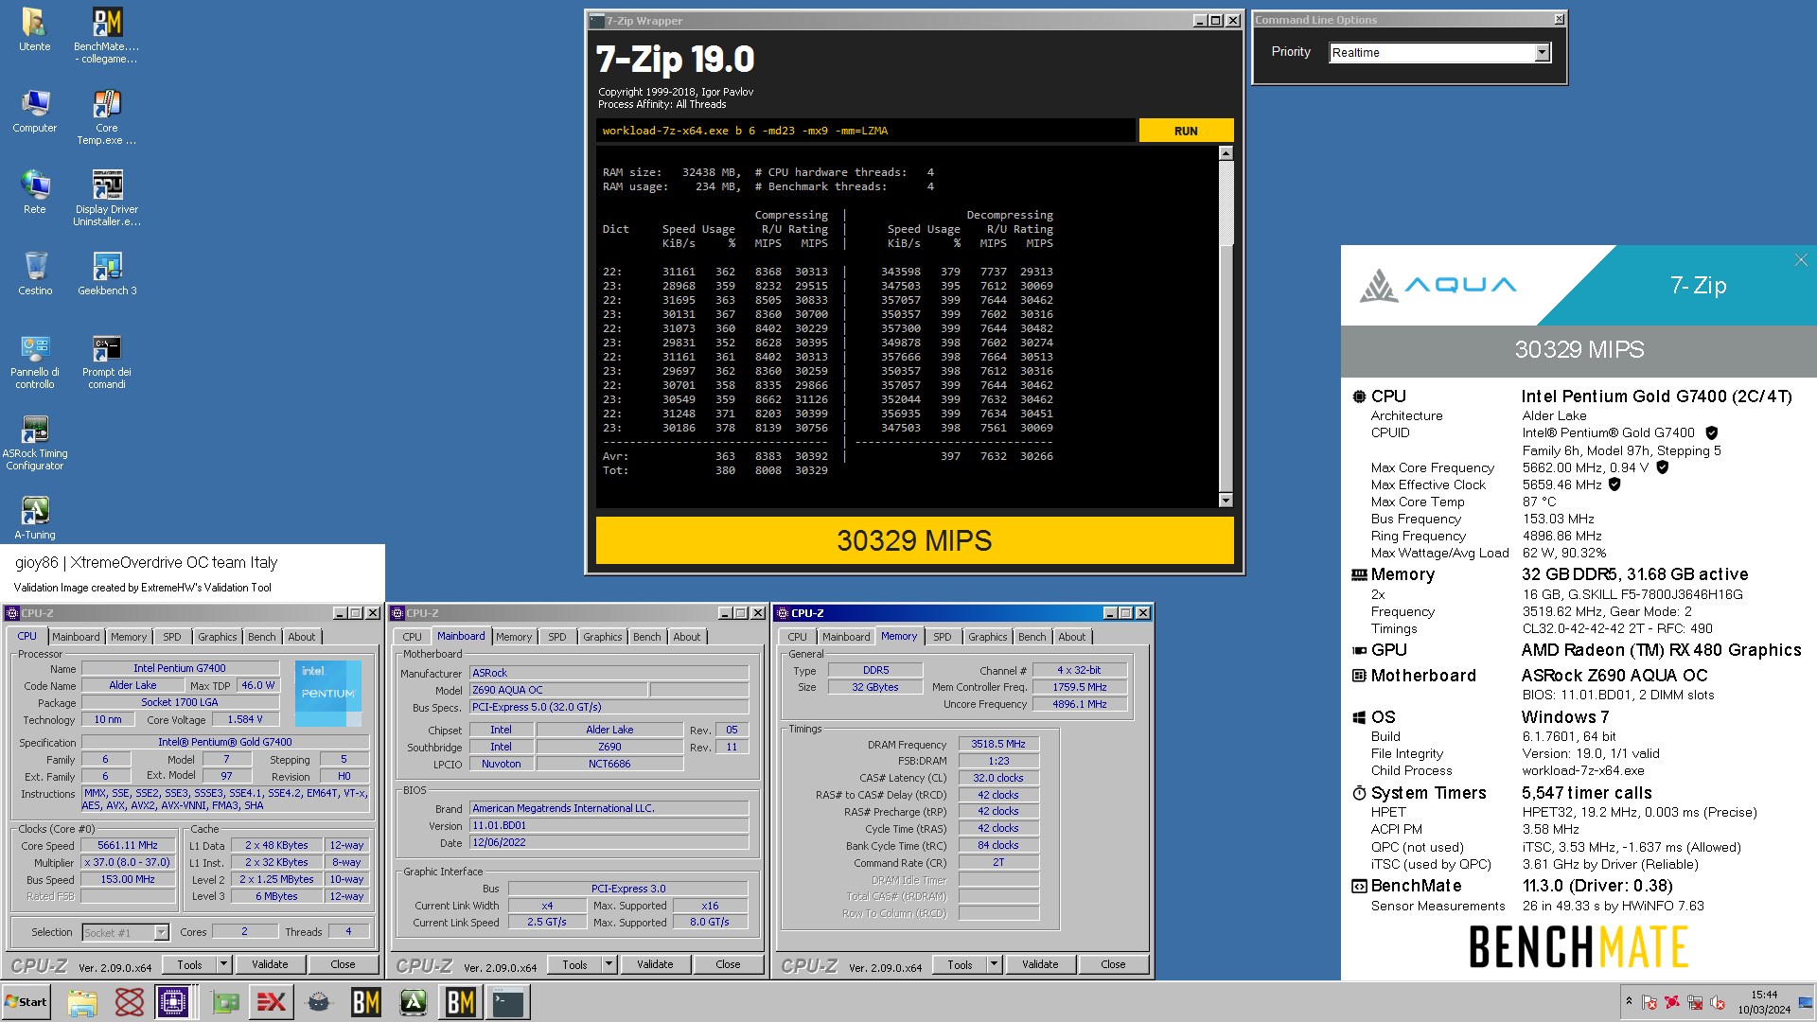Screen dimensions: 1817x1022
Task: Click verified shield icon next to CPUID
Action: click(x=1711, y=433)
